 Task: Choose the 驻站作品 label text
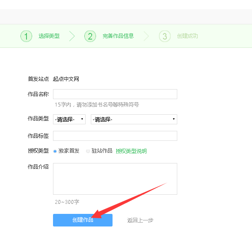[x=102, y=151]
